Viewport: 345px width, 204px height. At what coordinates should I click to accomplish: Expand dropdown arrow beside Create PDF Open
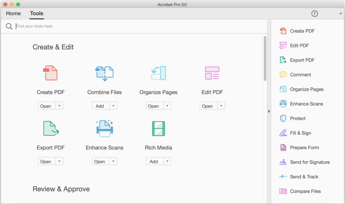[59, 106]
